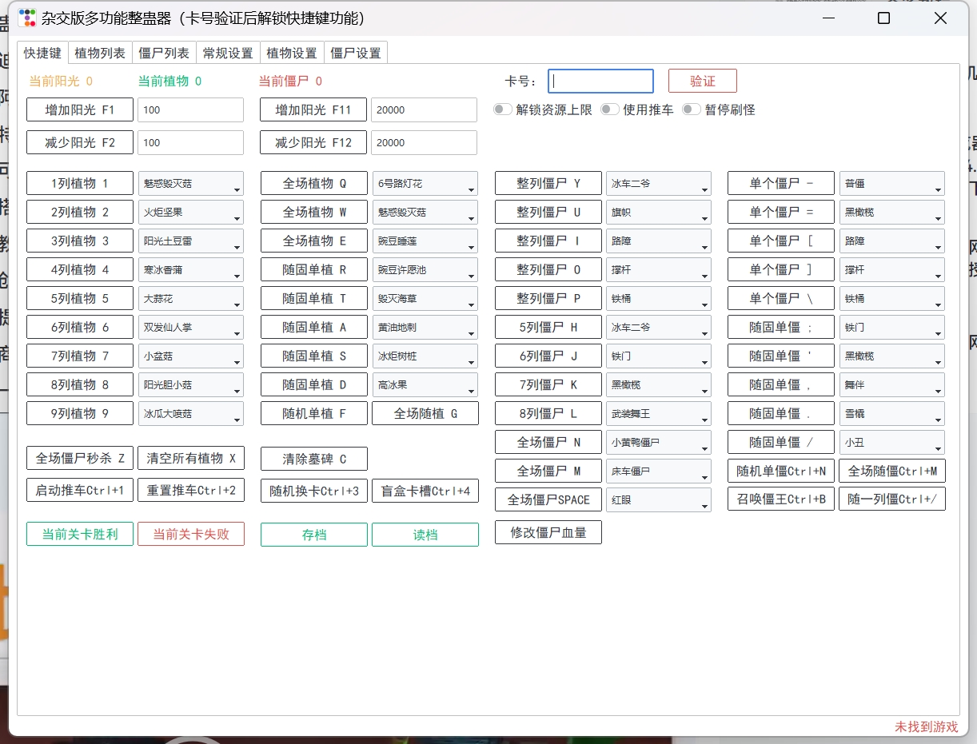Open the 修改僵尸血量 dialog
This screenshot has width=977, height=744.
(548, 531)
